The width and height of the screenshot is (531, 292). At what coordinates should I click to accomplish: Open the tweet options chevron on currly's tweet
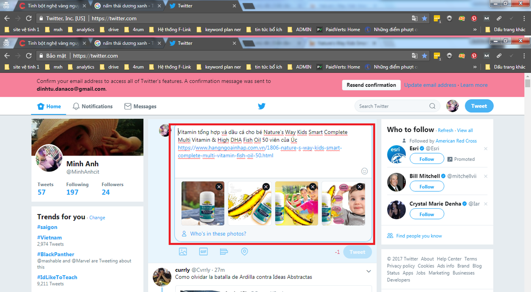coord(369,271)
